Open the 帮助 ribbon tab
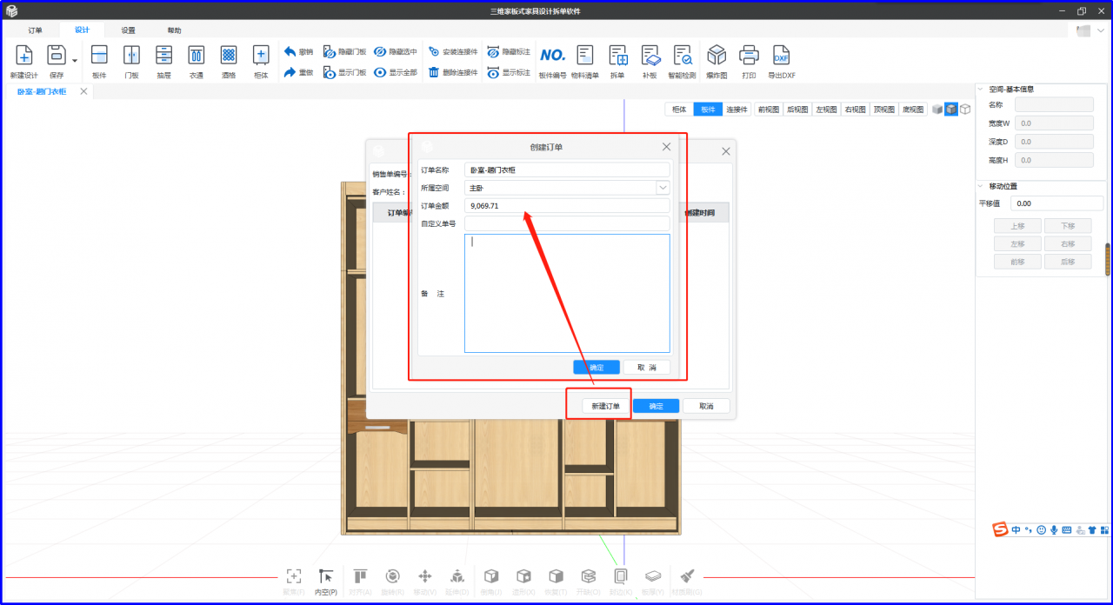 tap(175, 30)
